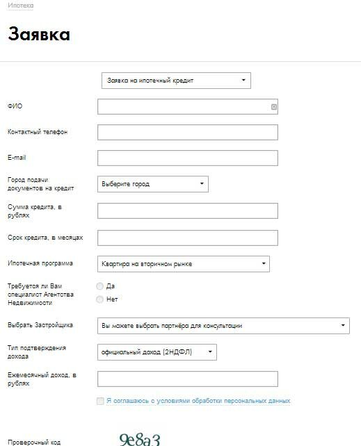The image size is (361, 446).
Task: Click the CAPTCHA code image 9e8a3
Action: point(140,439)
